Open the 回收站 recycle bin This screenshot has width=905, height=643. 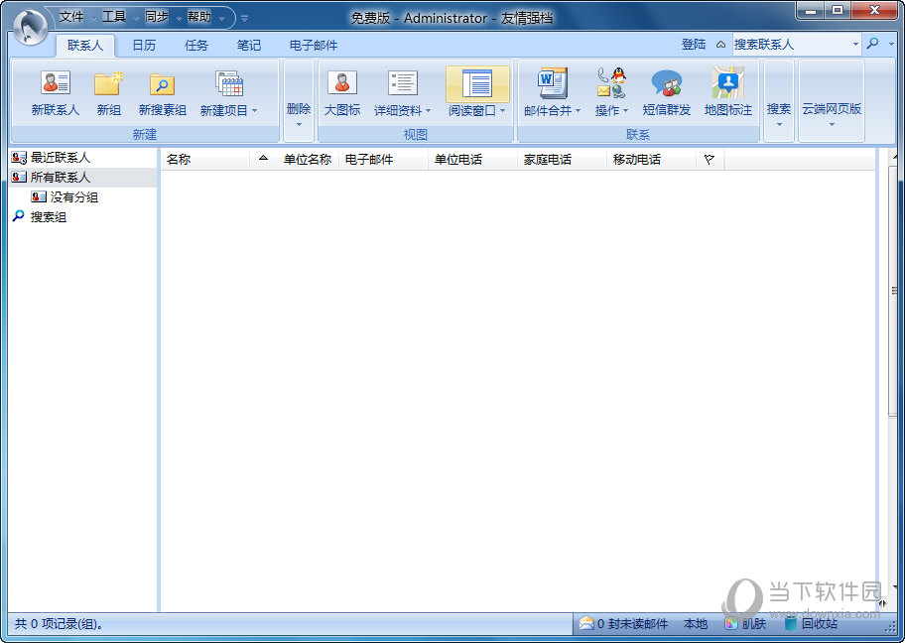[812, 623]
